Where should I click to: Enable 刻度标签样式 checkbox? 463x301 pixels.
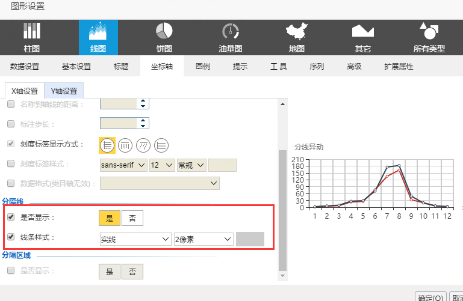(11, 163)
